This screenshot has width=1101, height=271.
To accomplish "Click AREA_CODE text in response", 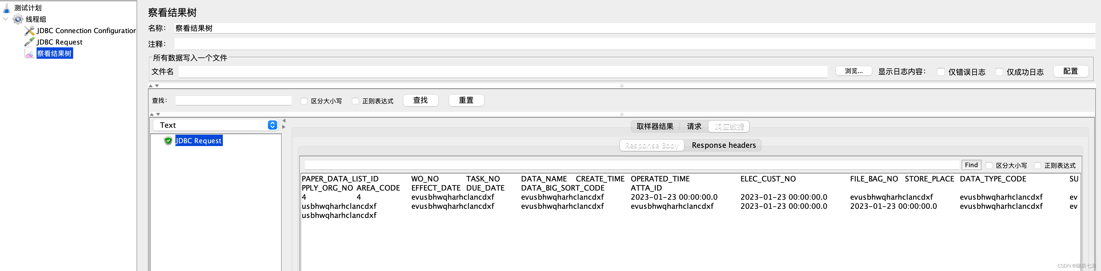I will (378, 188).
